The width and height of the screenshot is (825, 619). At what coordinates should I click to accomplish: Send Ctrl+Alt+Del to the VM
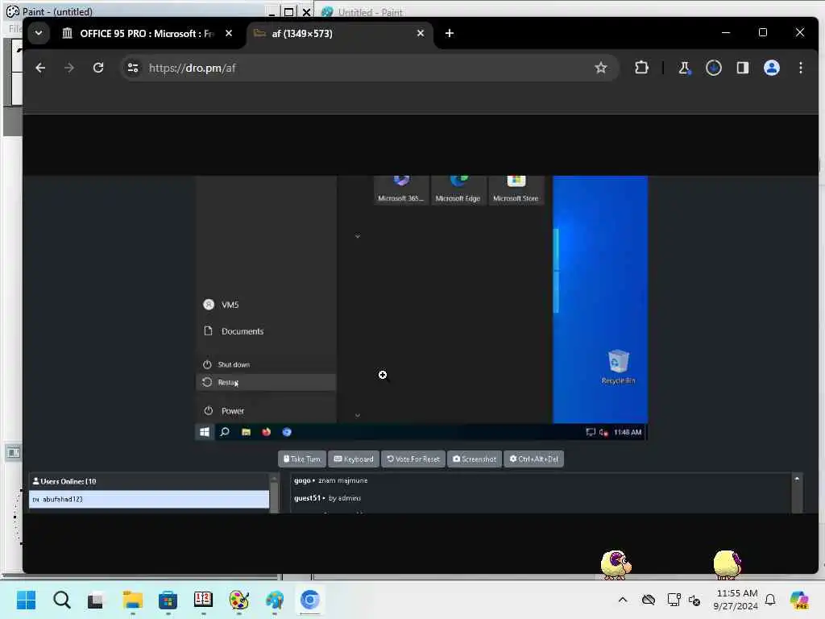pyautogui.click(x=533, y=459)
